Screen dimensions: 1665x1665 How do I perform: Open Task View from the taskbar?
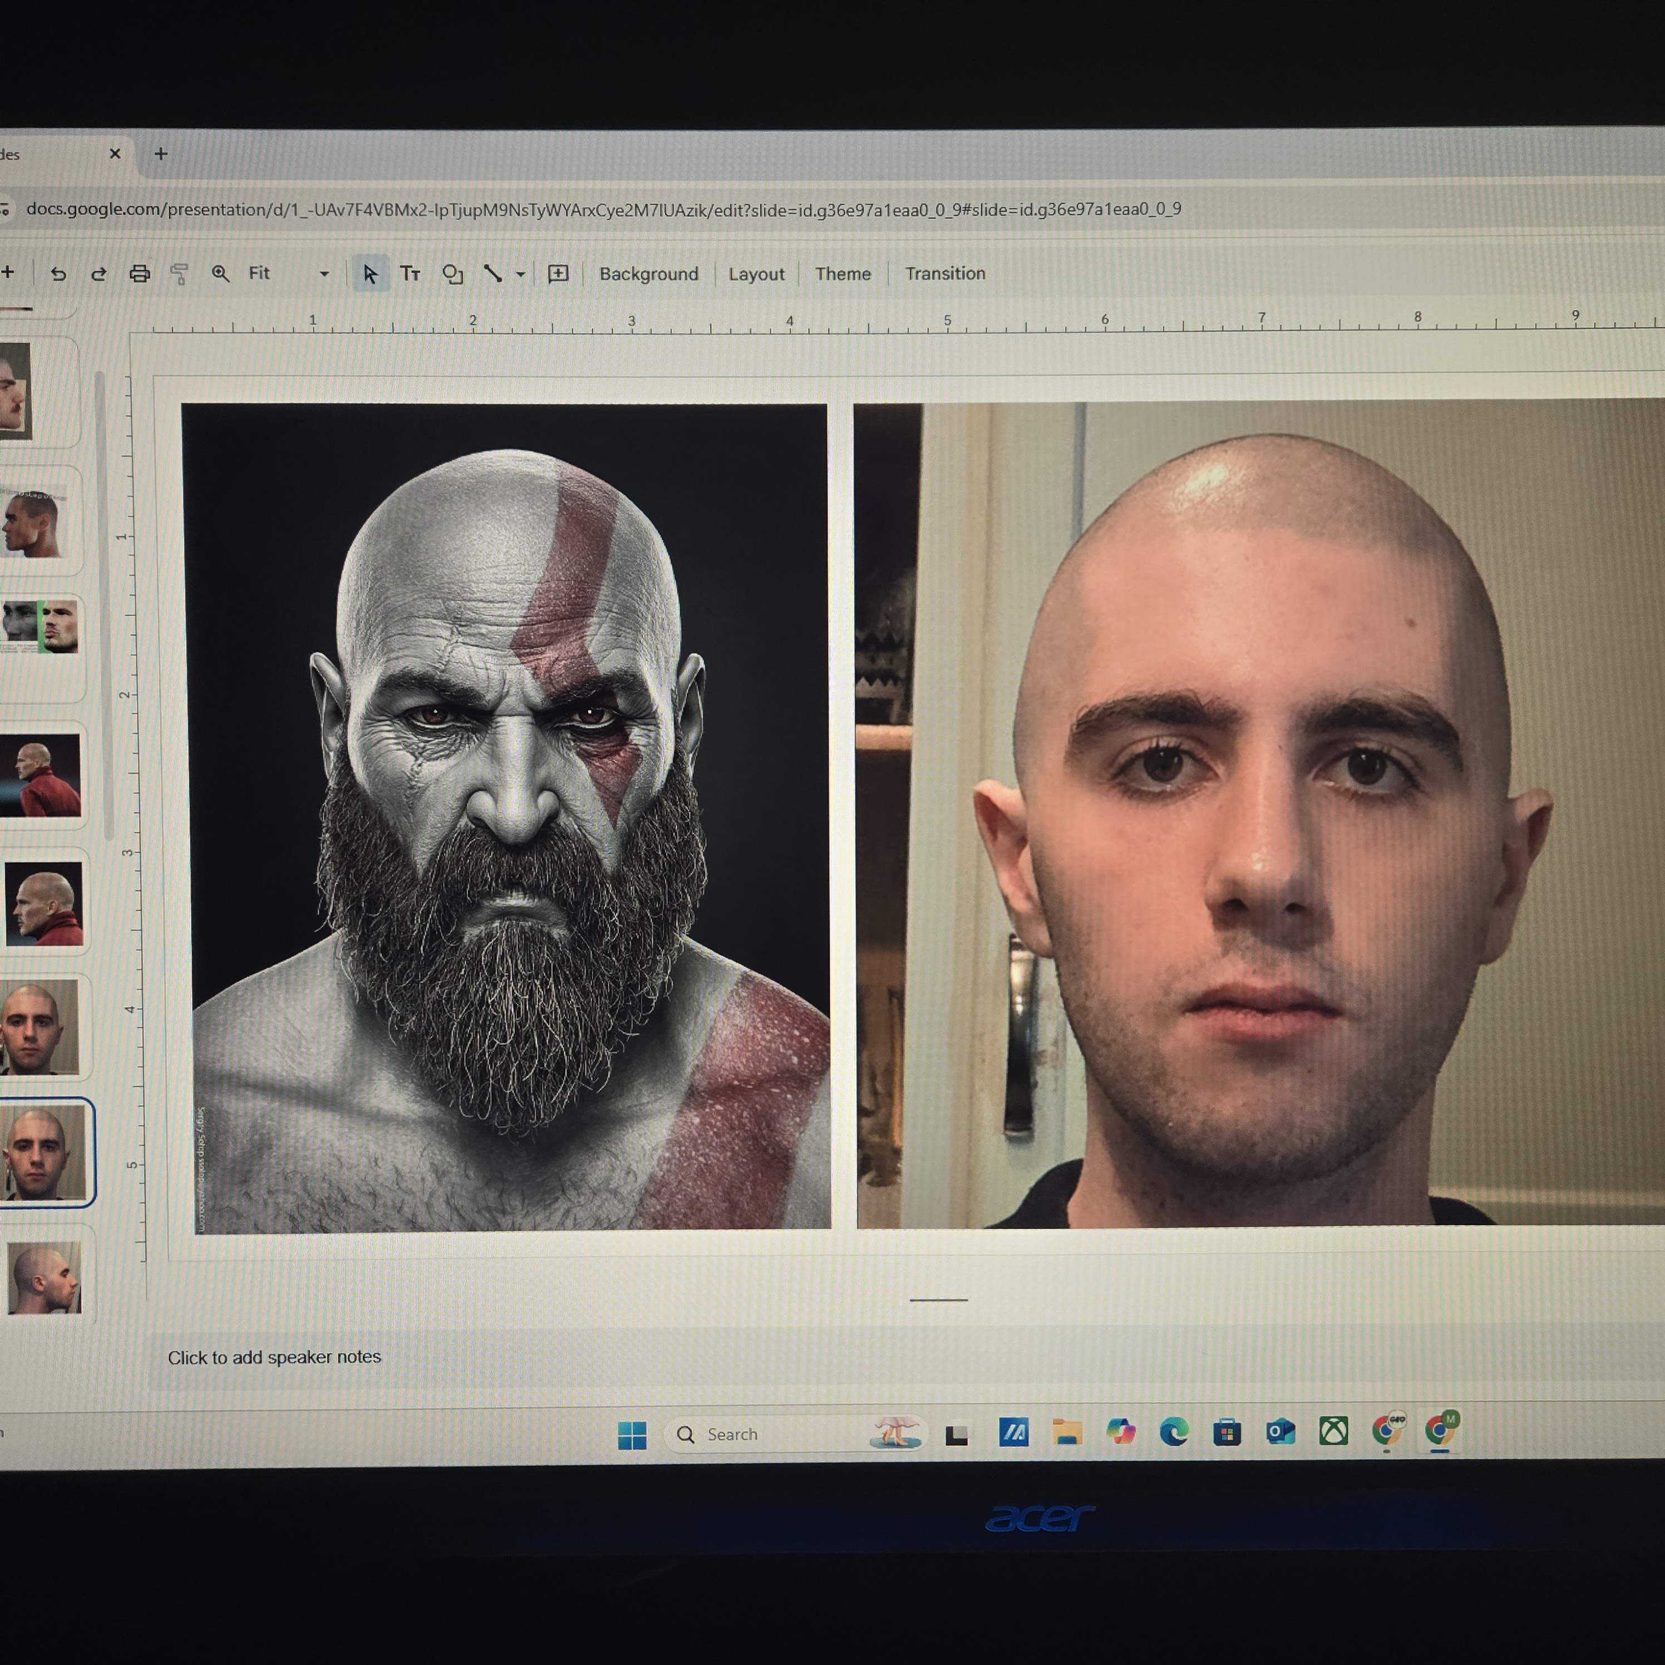click(957, 1435)
